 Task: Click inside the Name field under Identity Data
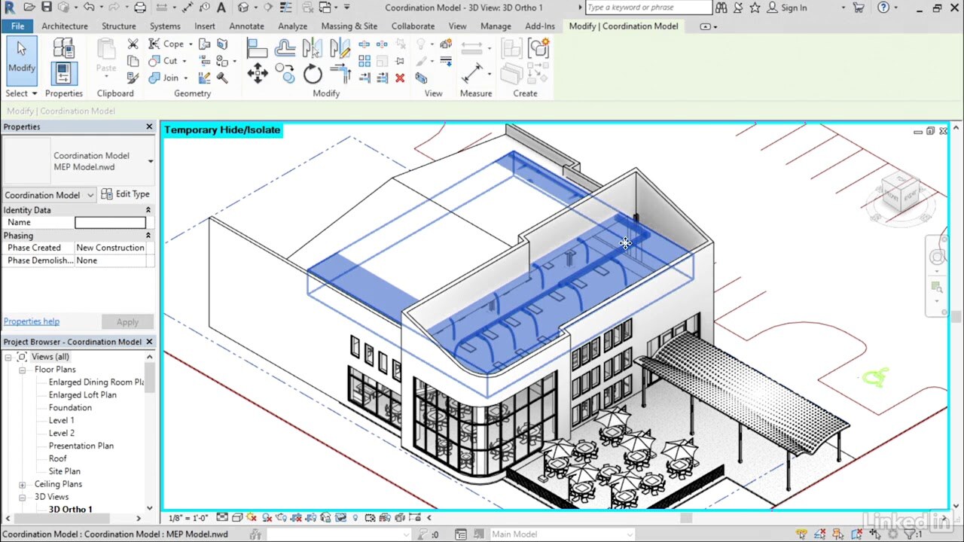point(110,222)
